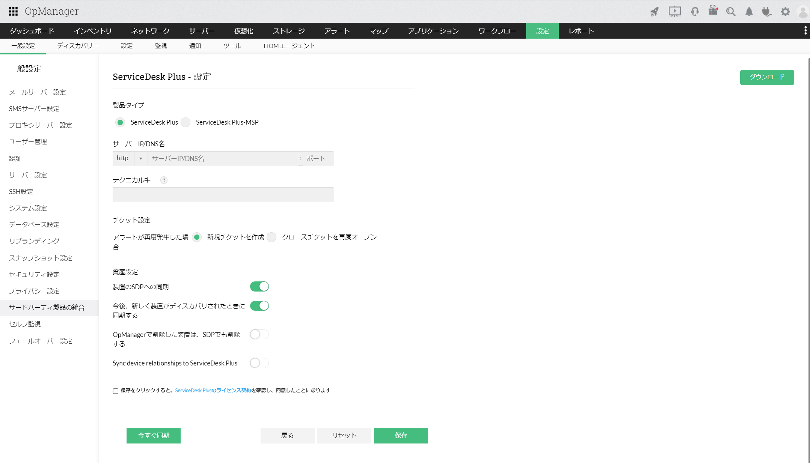Open the app grid launcher icon
The height and width of the screenshot is (463, 810).
13,11
